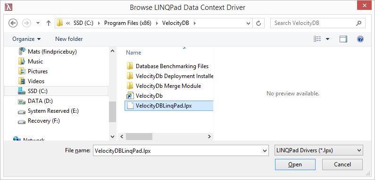Click the horizontal scrollbar right arrow

pyautogui.click(x=209, y=136)
